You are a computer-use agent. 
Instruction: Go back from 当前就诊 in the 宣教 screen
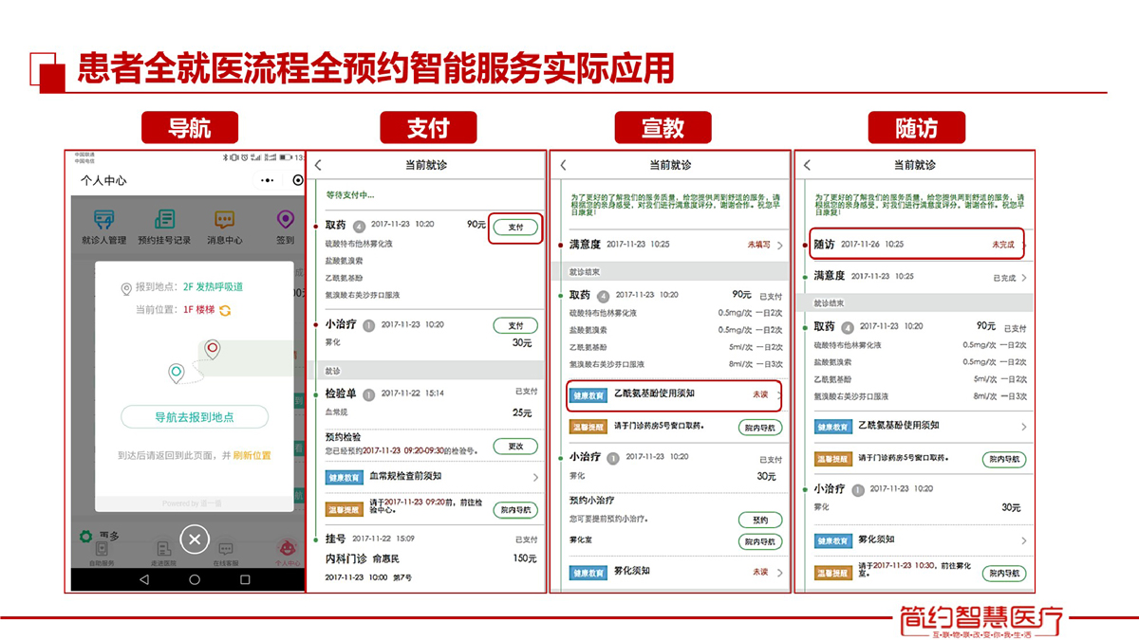point(563,165)
